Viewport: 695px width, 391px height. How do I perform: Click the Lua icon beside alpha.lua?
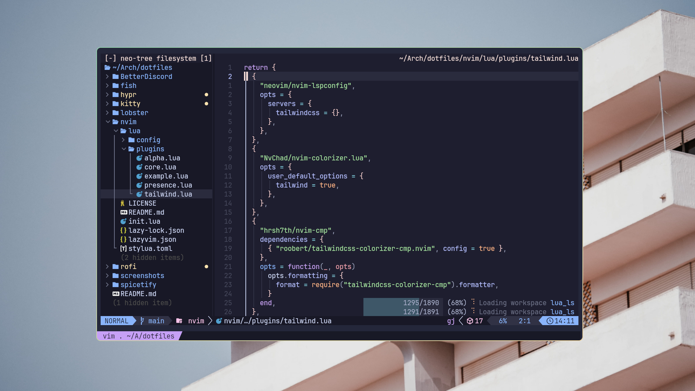(x=139, y=158)
